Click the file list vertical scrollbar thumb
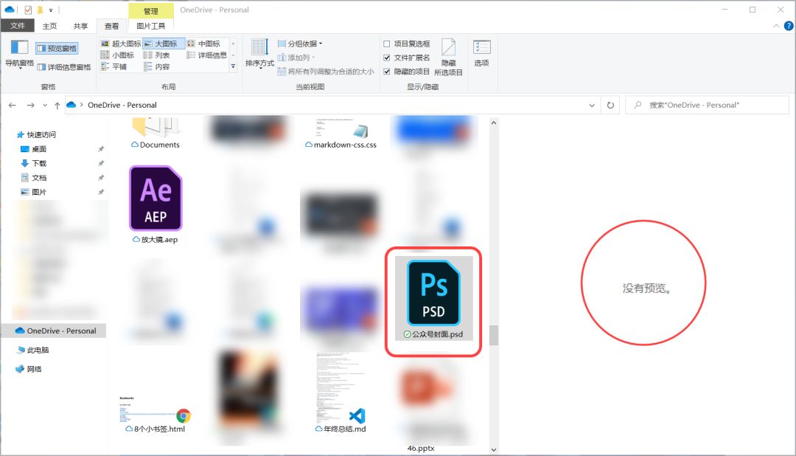 click(x=493, y=335)
